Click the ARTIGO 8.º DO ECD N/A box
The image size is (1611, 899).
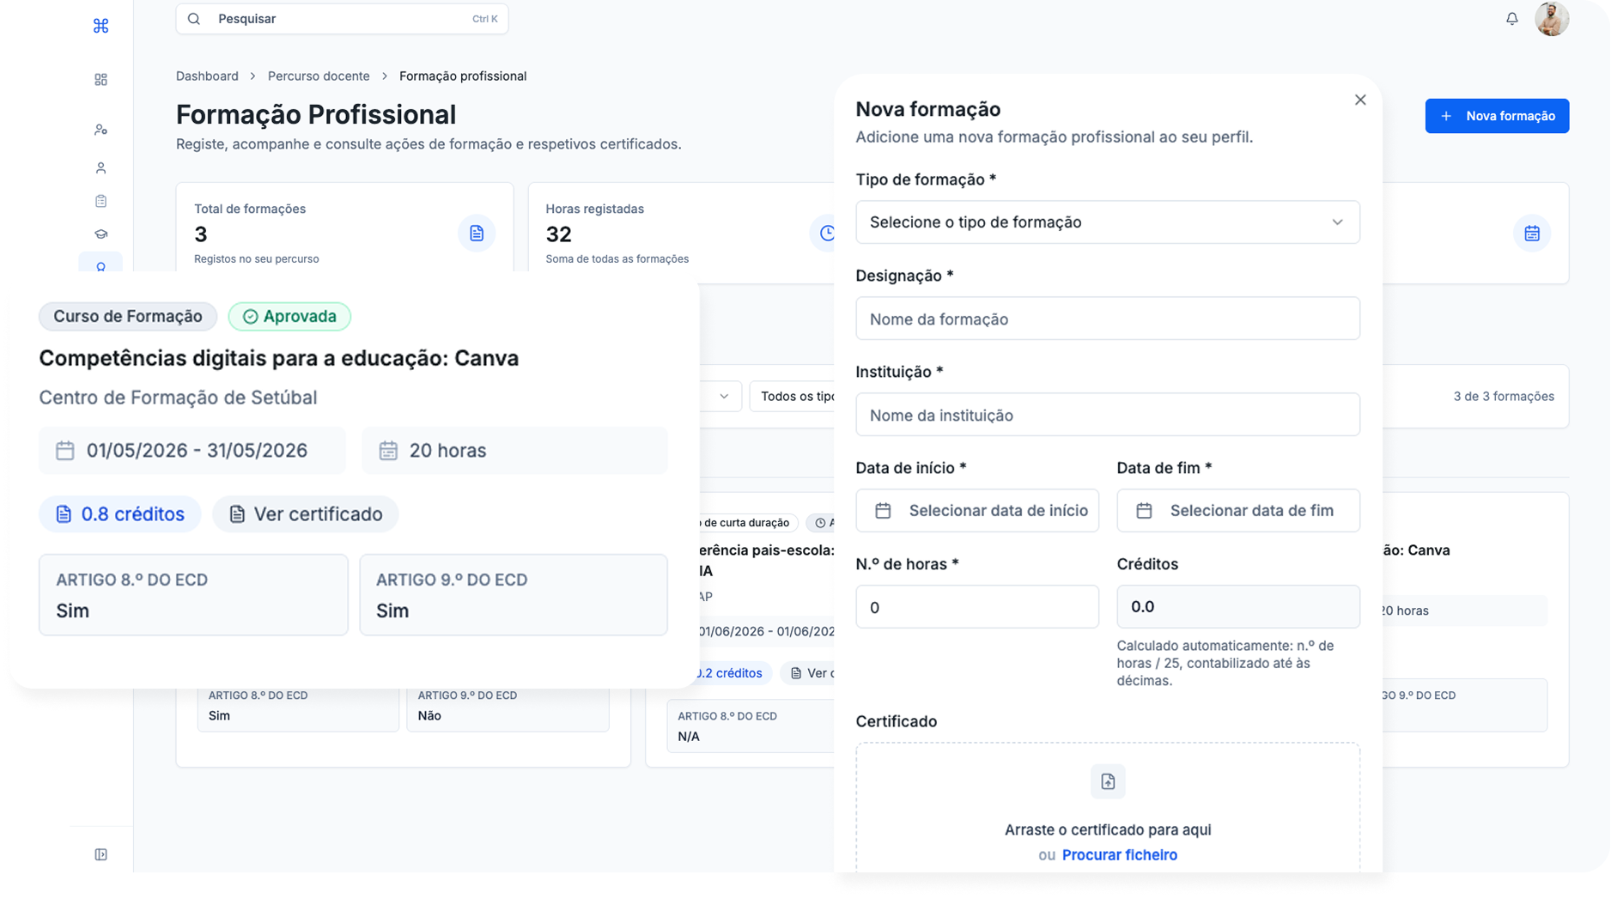click(751, 726)
